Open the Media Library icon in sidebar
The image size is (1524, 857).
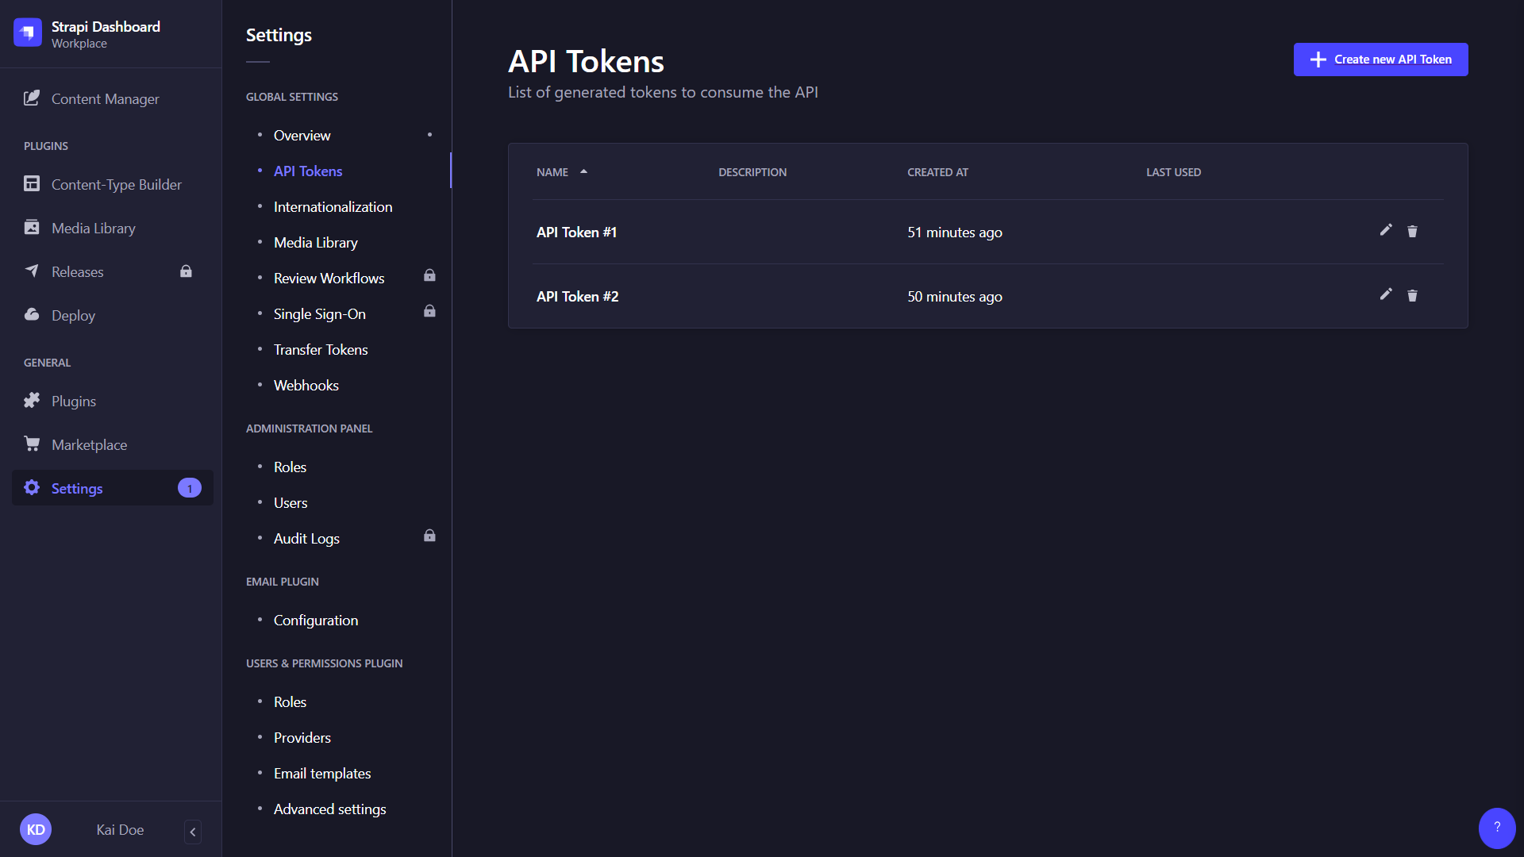32,228
